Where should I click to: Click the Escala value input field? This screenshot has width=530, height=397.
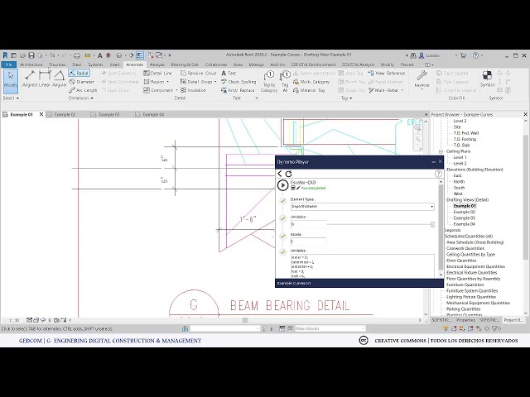click(x=308, y=242)
